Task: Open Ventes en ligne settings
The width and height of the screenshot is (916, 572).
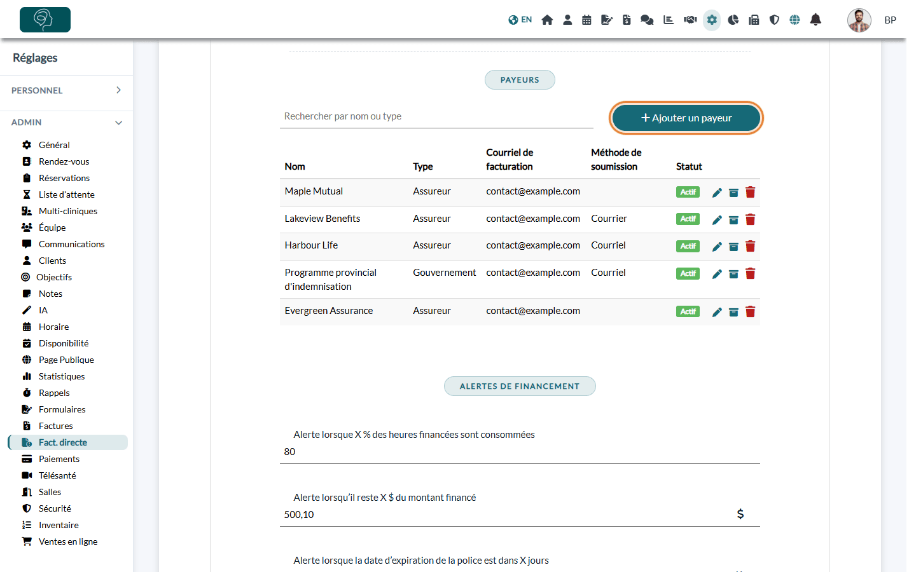Action: coord(67,541)
